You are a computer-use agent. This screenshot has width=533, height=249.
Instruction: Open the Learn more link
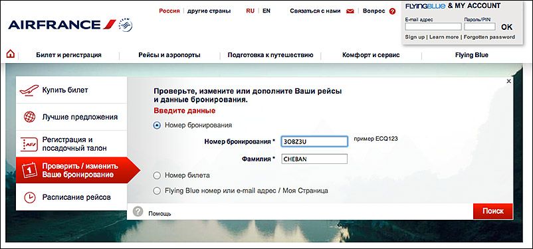[444, 37]
